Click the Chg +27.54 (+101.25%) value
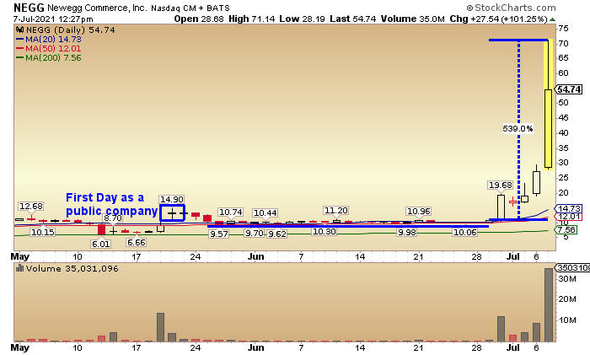The image size is (590, 355). [498, 19]
